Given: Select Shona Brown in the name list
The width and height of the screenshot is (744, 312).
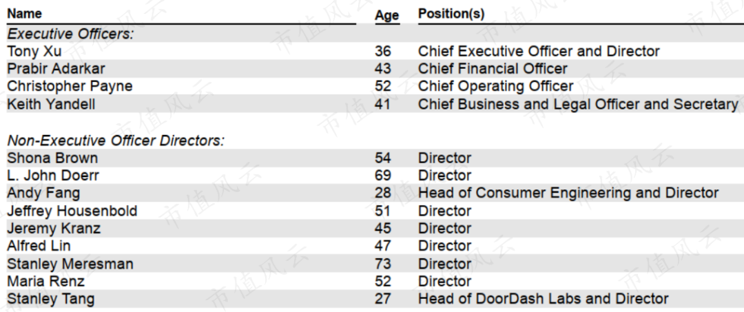Looking at the screenshot, I should (x=52, y=158).
